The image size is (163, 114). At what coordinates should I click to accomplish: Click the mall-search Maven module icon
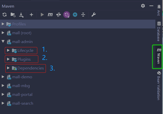(x=9, y=104)
